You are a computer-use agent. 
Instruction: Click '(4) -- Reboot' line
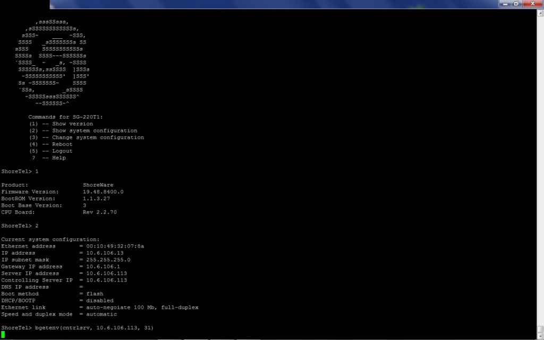click(x=50, y=144)
